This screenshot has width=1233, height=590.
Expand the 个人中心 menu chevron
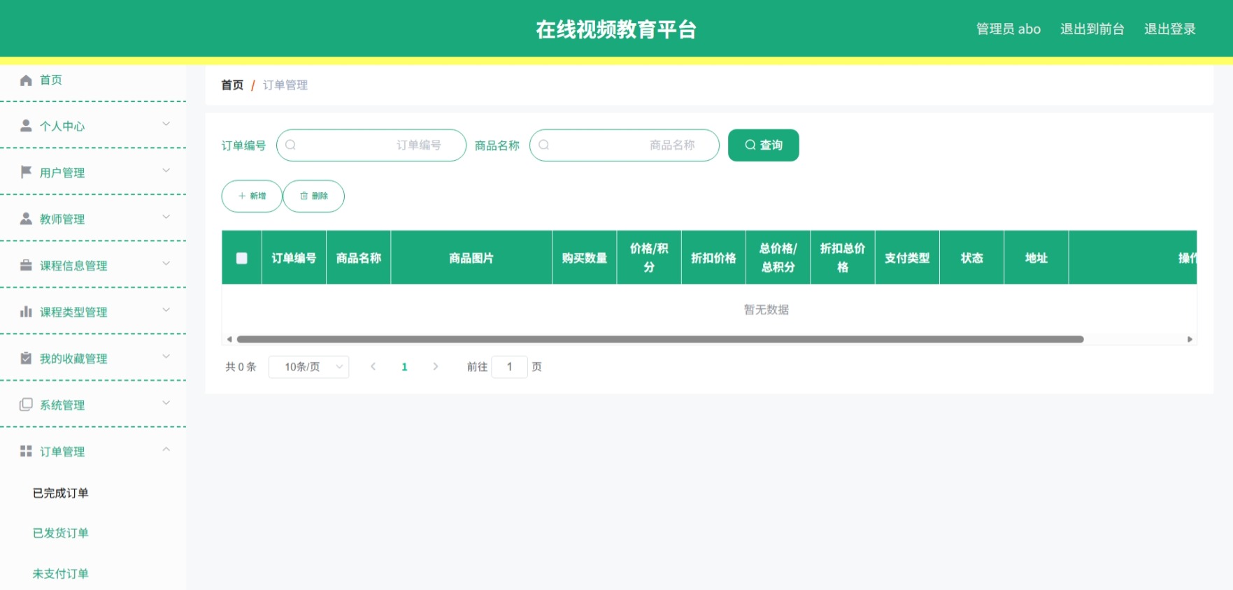pyautogui.click(x=166, y=124)
